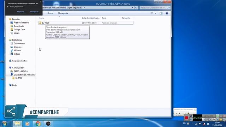The height and width of the screenshot is (127, 226).
Task: Open the cloud sync tray icon
Action: coord(208,124)
